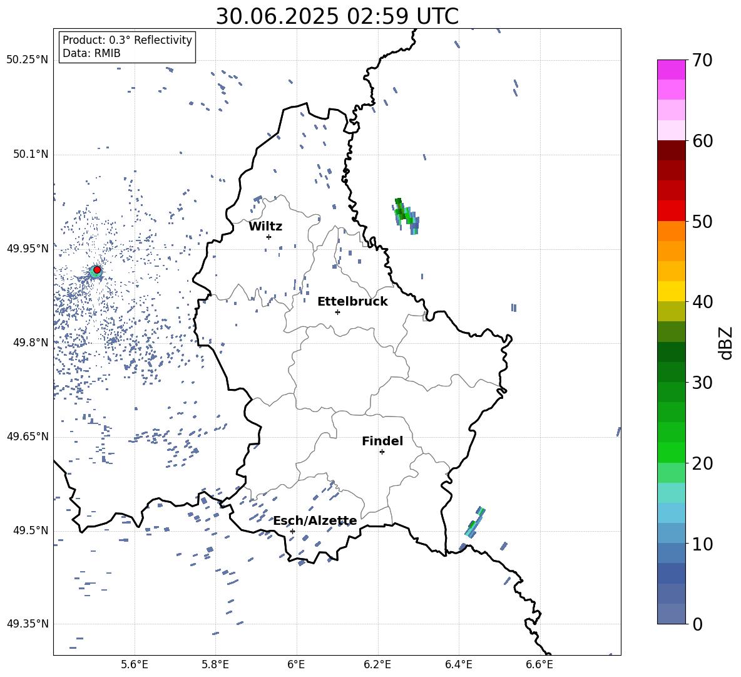
Task: Click the diagonal echo streak southeast of Findel
Action: pyautogui.click(x=475, y=522)
